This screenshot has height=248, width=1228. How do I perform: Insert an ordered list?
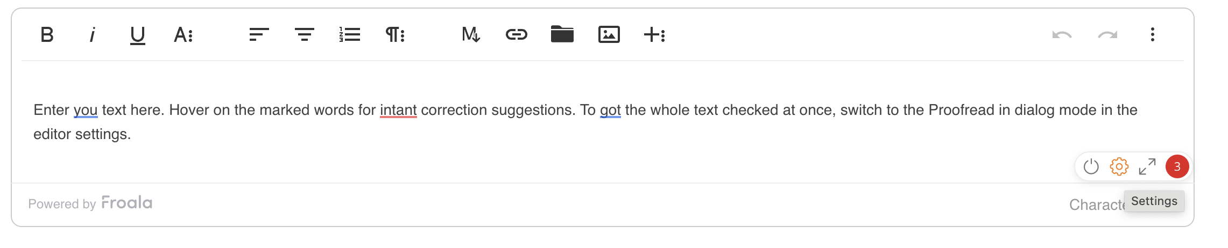[350, 35]
